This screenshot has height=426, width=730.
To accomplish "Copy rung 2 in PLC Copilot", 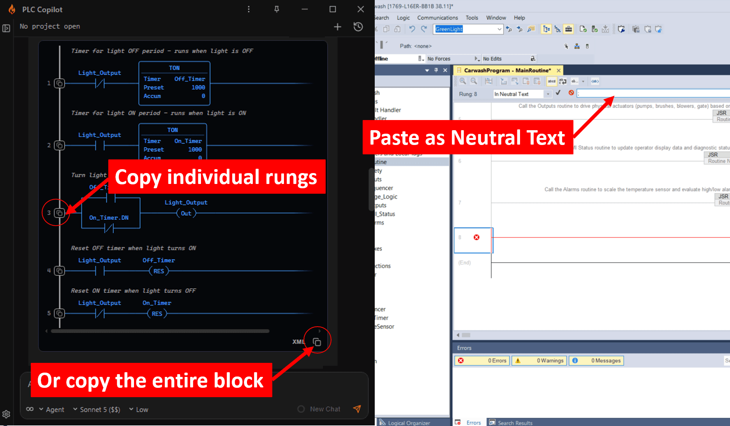I will tap(59, 145).
